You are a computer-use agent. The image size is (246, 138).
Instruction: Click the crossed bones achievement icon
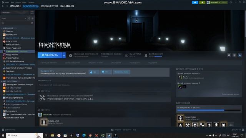click(188, 125)
